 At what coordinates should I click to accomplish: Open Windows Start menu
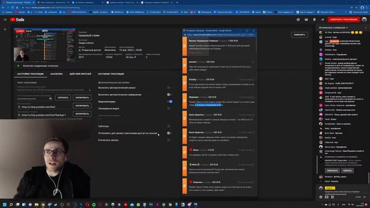point(5,205)
